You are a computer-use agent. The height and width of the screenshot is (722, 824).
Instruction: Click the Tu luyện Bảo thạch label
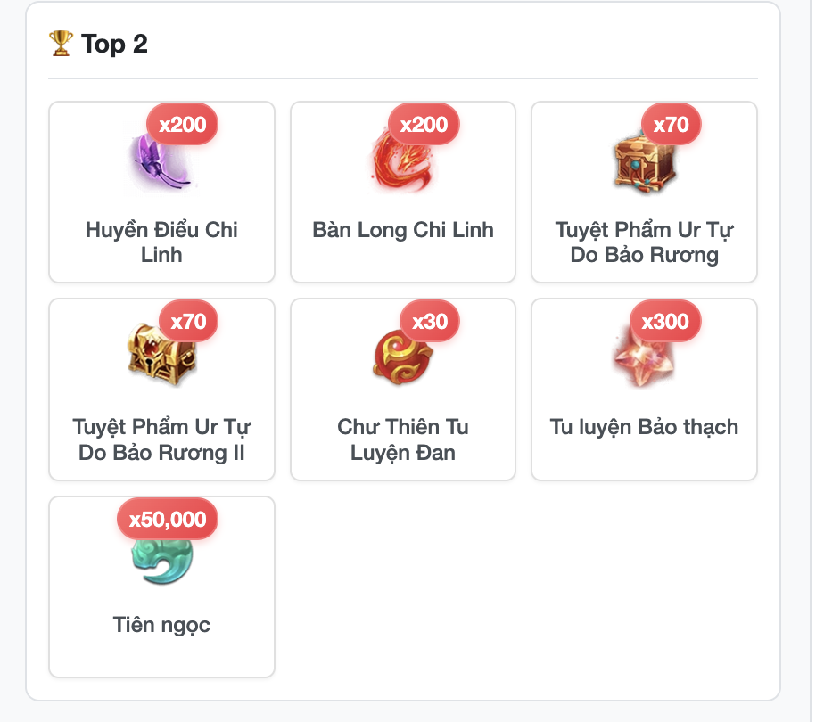(x=644, y=428)
